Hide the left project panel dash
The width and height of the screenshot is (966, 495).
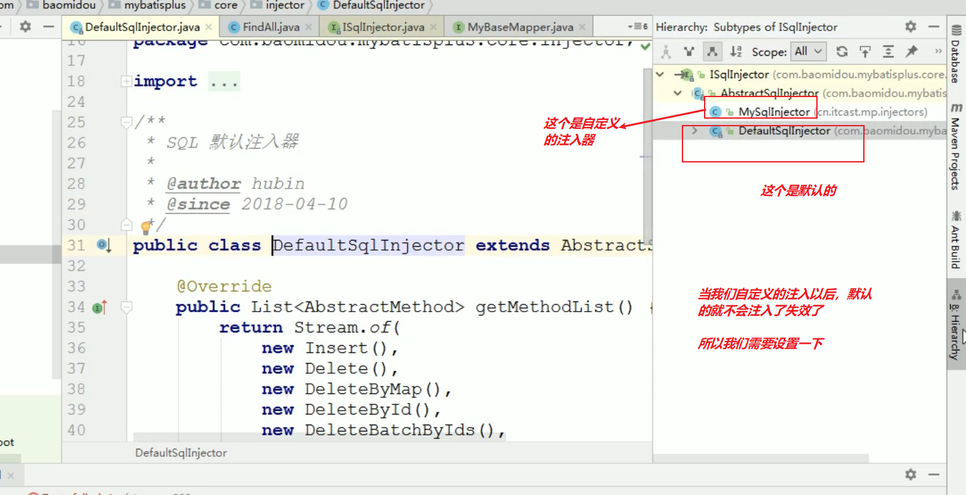pyautogui.click(x=48, y=27)
